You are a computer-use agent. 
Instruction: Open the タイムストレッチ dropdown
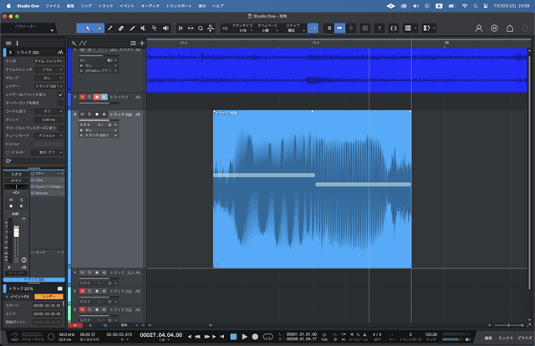[x=48, y=69]
